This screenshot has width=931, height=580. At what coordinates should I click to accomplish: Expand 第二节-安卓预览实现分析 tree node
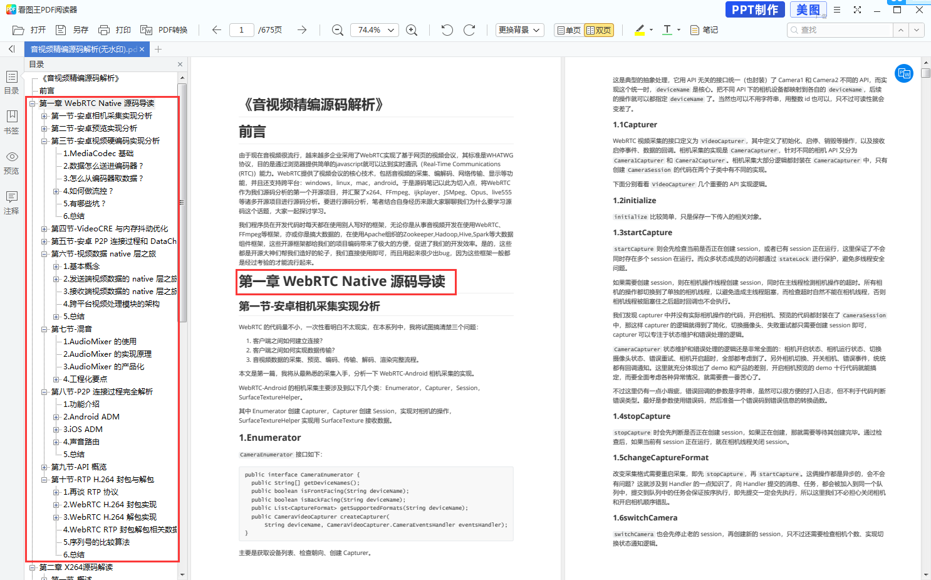point(44,129)
